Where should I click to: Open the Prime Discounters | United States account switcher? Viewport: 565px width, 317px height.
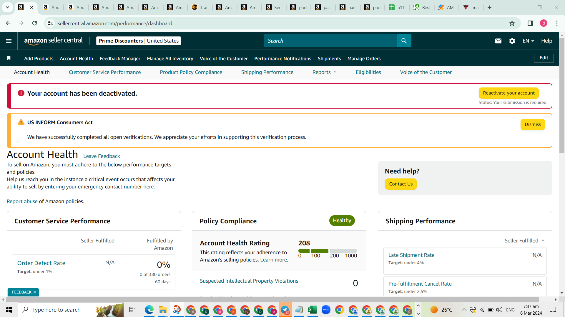click(x=139, y=41)
